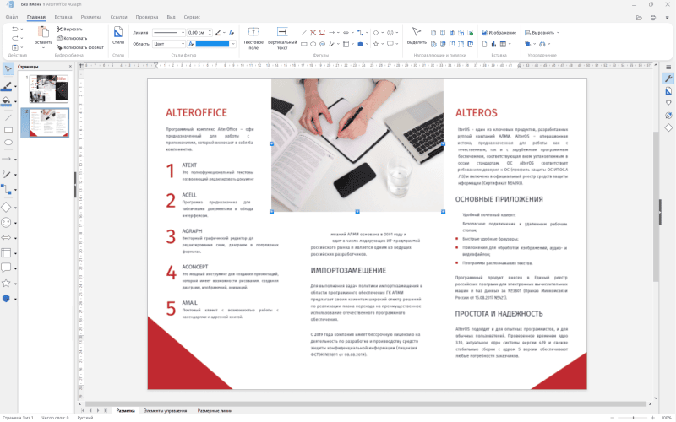Select the arrow line tool in left toolbar
The width and height of the screenshot is (676, 422).
[6, 159]
